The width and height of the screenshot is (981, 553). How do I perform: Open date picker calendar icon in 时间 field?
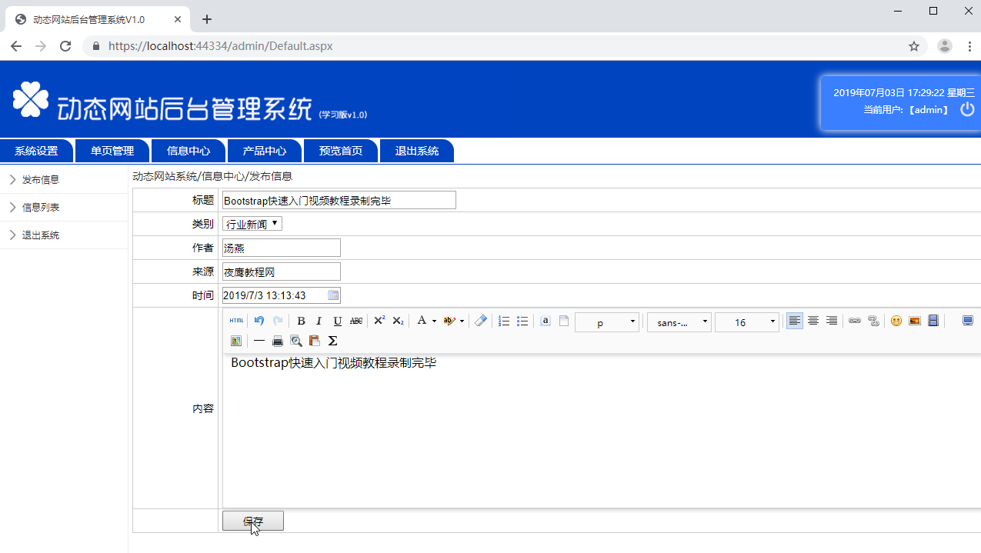[333, 295]
